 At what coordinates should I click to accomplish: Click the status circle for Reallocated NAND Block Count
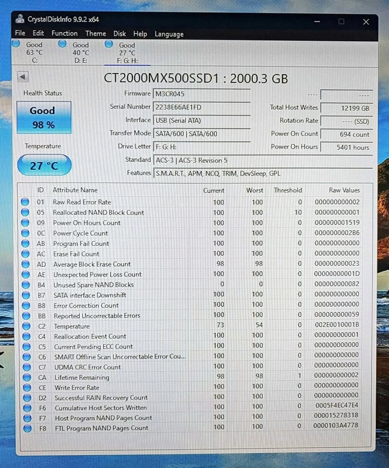tap(25, 212)
